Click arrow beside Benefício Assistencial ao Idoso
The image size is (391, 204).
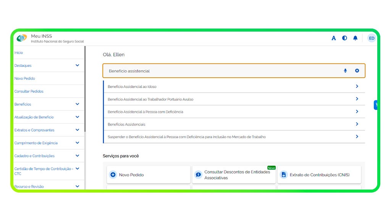tap(357, 86)
